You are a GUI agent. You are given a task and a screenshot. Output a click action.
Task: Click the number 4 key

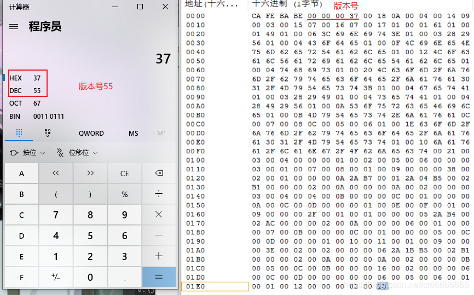(56, 235)
